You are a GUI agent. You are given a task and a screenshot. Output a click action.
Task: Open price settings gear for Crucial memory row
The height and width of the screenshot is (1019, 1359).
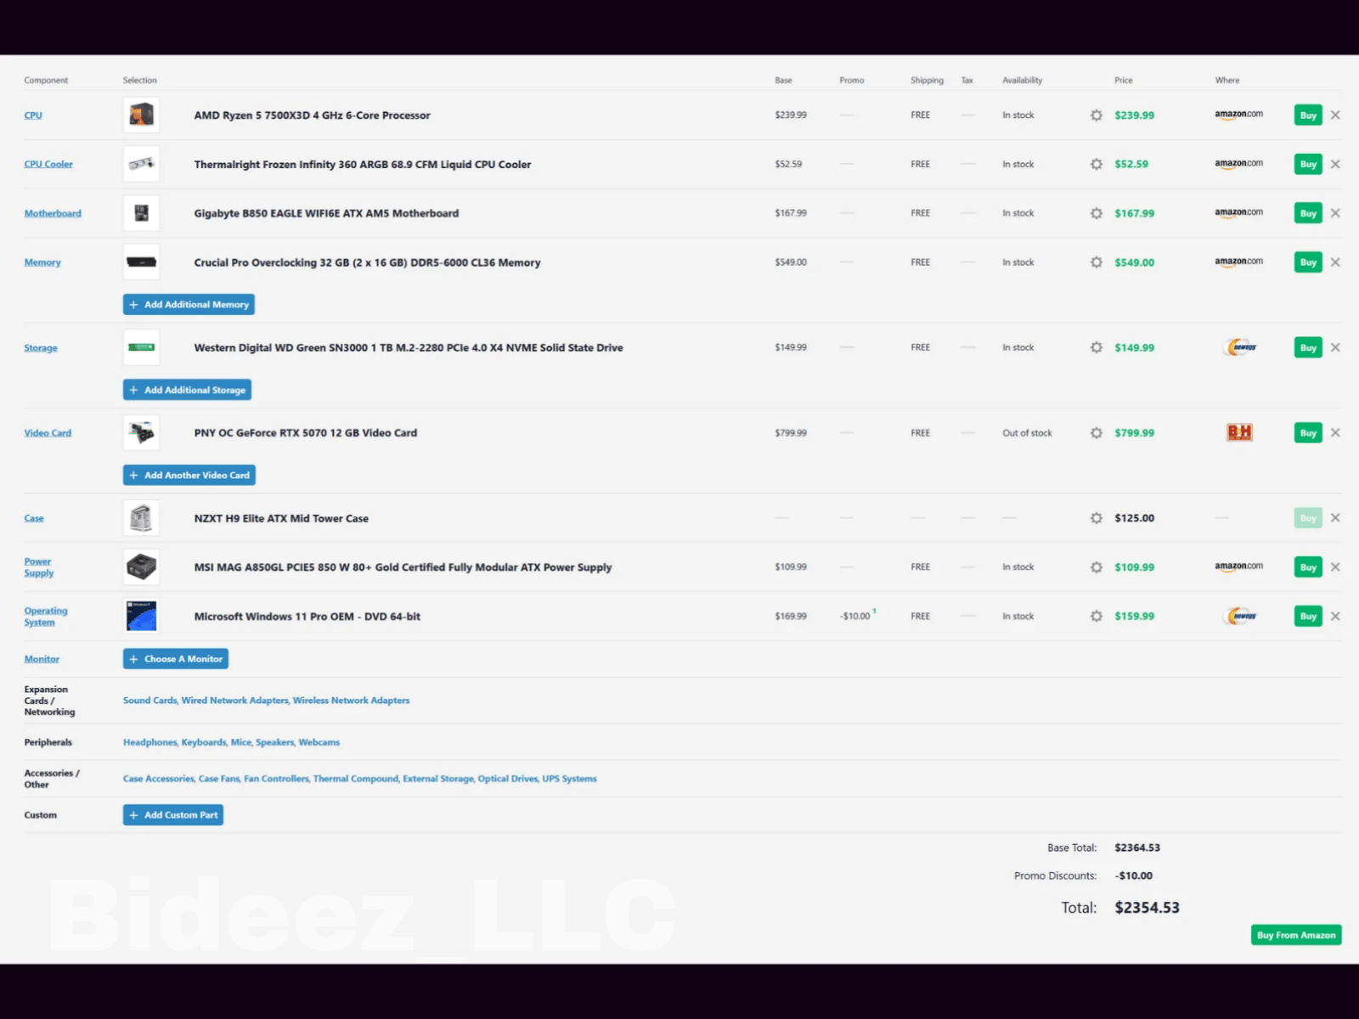coord(1097,262)
